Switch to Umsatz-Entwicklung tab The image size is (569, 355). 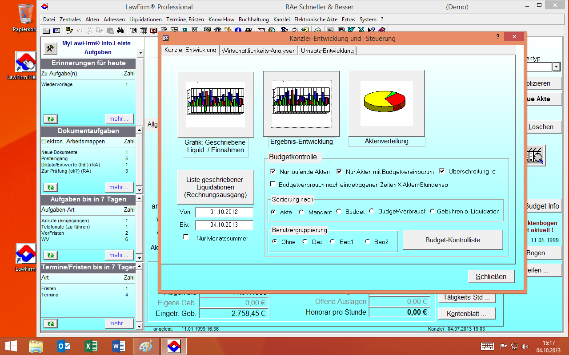[327, 51]
